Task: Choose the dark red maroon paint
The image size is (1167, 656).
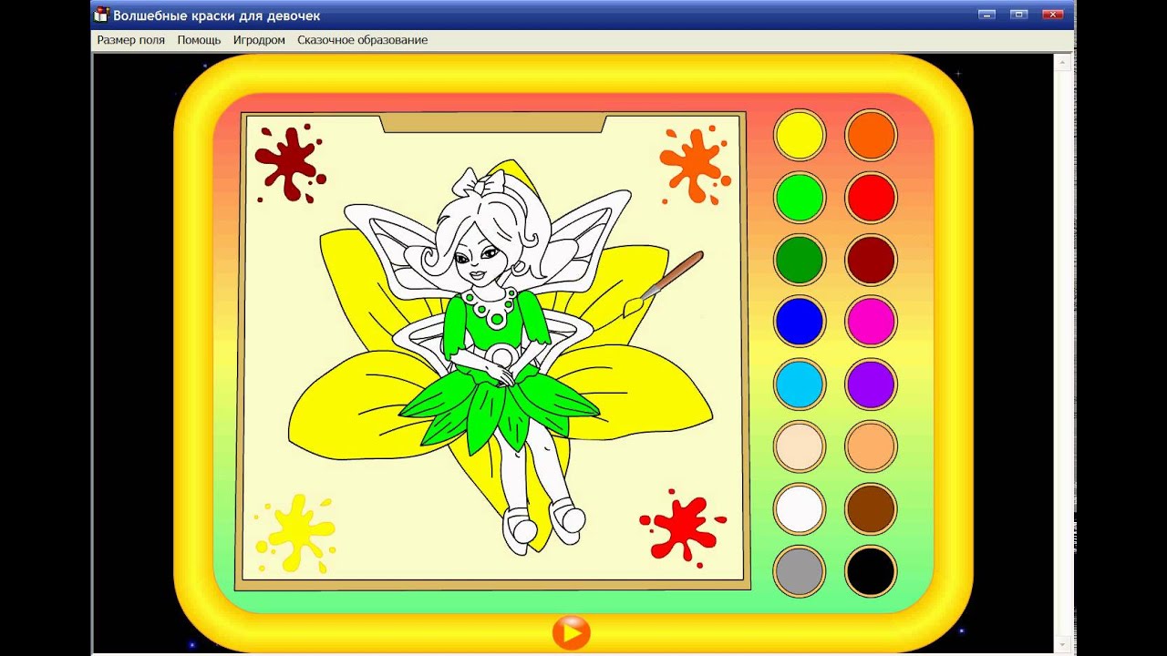Action: pyautogui.click(x=871, y=260)
